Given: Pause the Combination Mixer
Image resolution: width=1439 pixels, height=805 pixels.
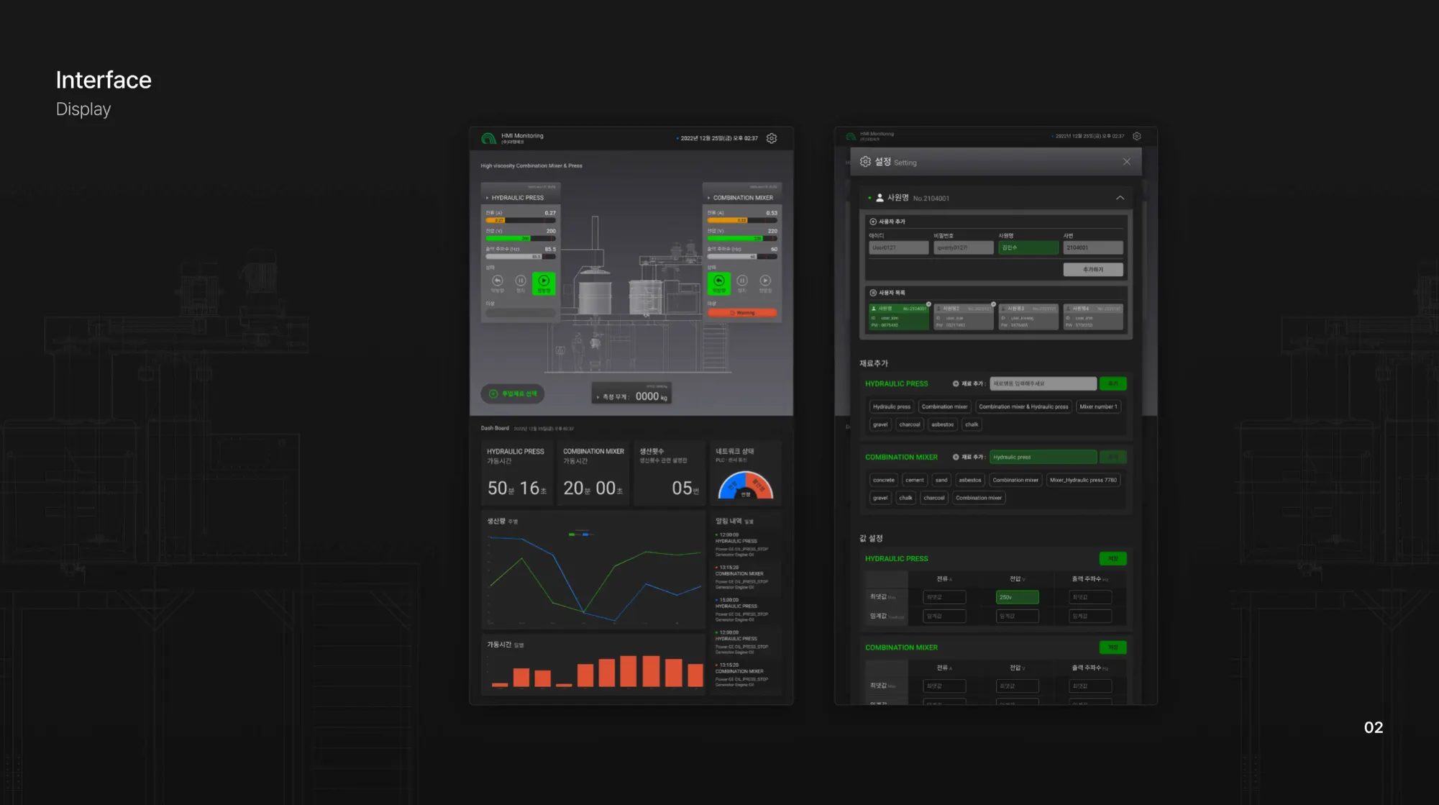Looking at the screenshot, I should click(x=742, y=281).
